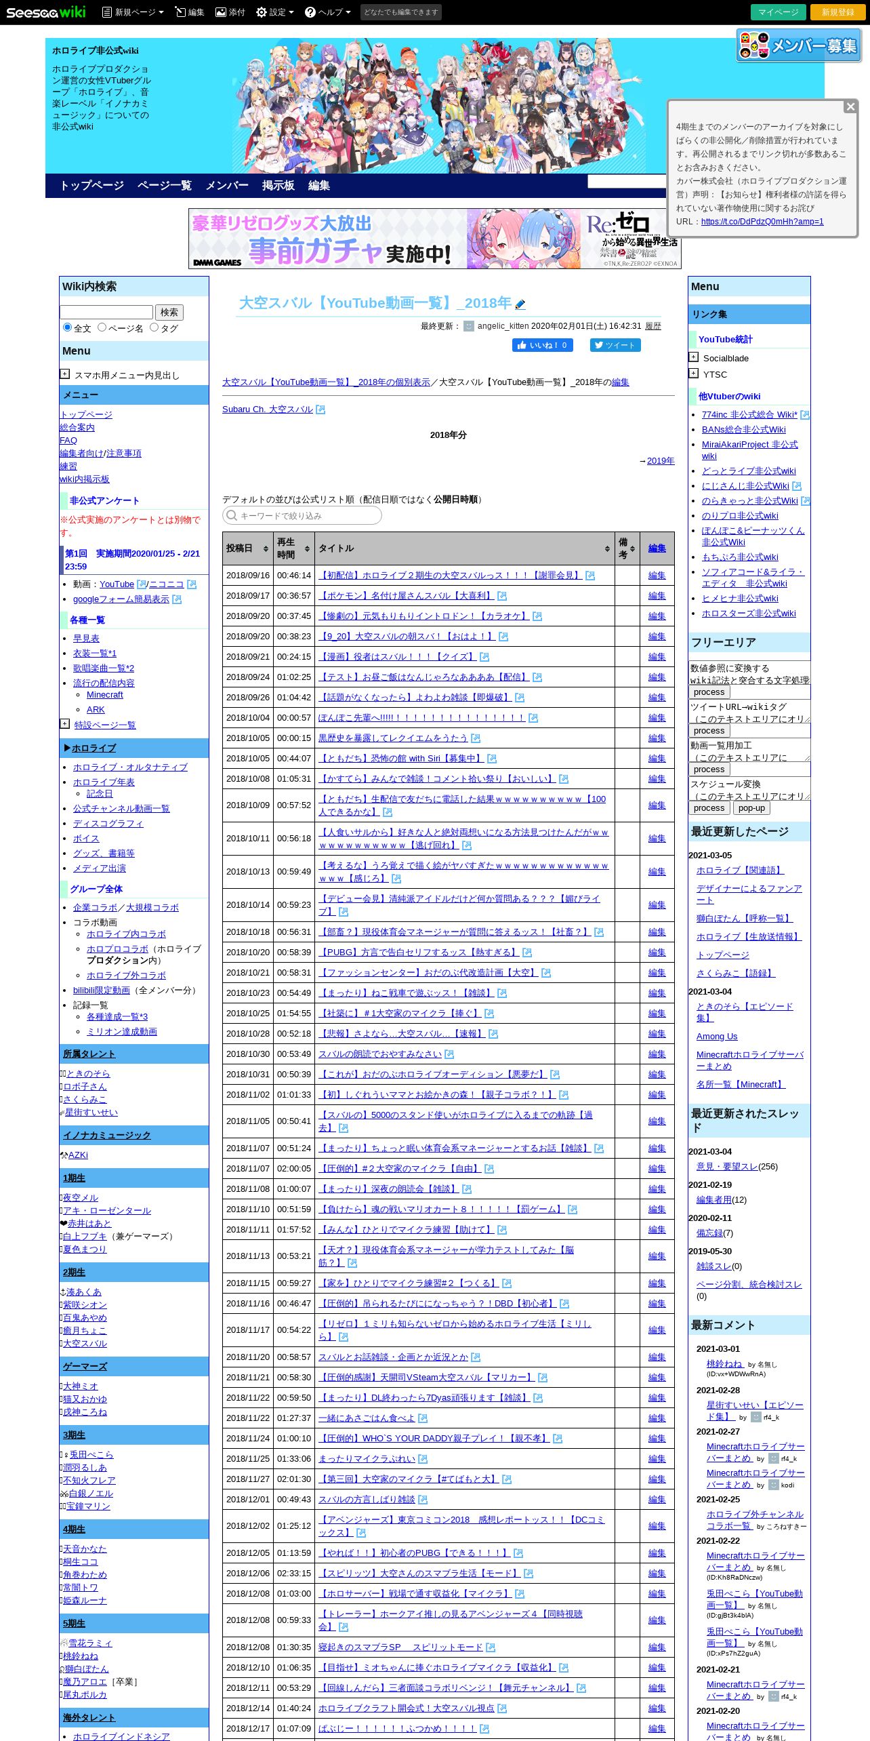Open the 編集 nav tab in blue bar
This screenshot has height=1741, width=870.
[319, 186]
